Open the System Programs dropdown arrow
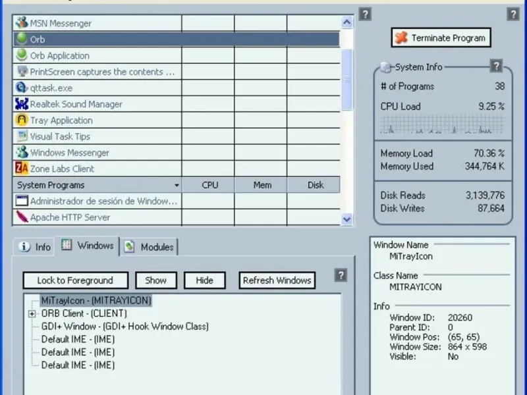 pos(177,185)
